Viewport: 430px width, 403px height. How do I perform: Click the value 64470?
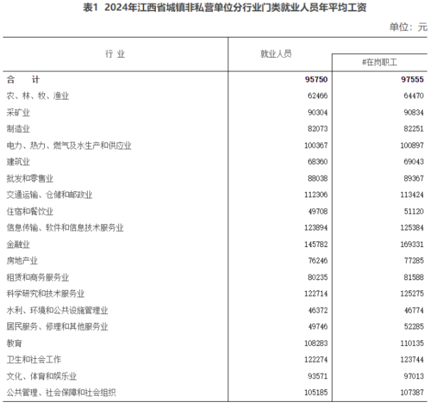(414, 96)
